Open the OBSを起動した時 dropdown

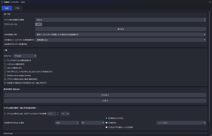point(121,34)
